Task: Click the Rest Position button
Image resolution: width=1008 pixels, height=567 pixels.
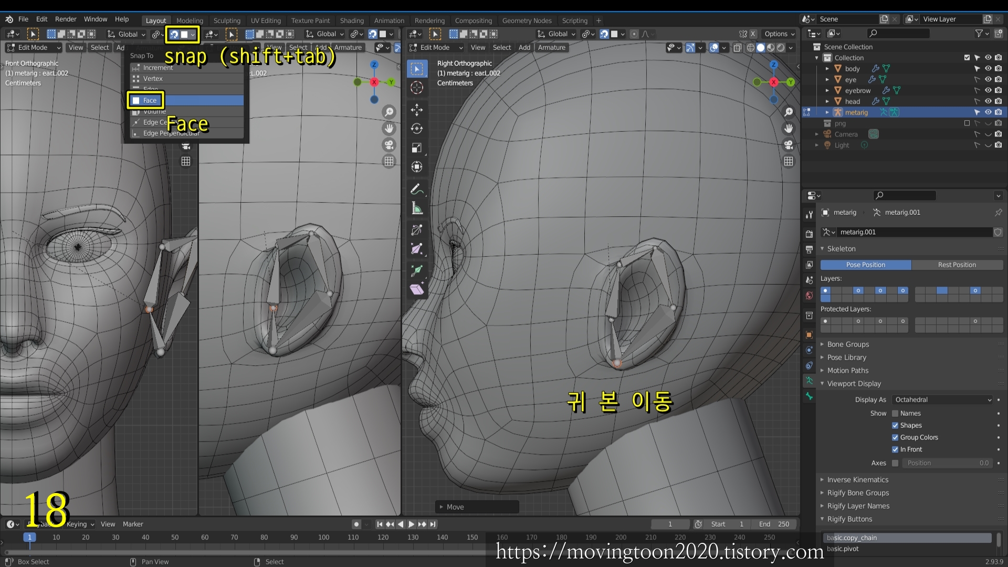Action: tap(957, 265)
